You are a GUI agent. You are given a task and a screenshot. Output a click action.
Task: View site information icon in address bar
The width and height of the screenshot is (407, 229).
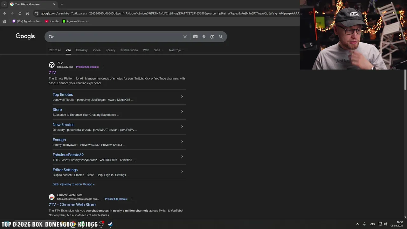[37, 13]
